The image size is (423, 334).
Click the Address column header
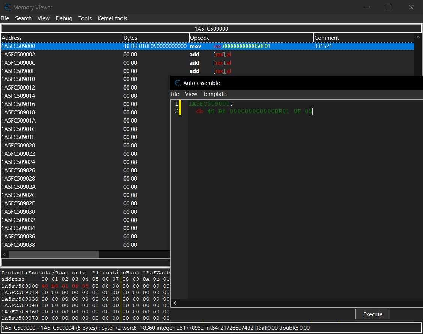click(x=11, y=38)
